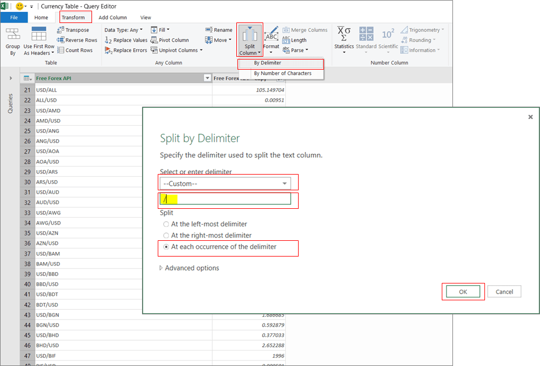Open the Data Type: Any dropdown
540x366 pixels.
(123, 30)
